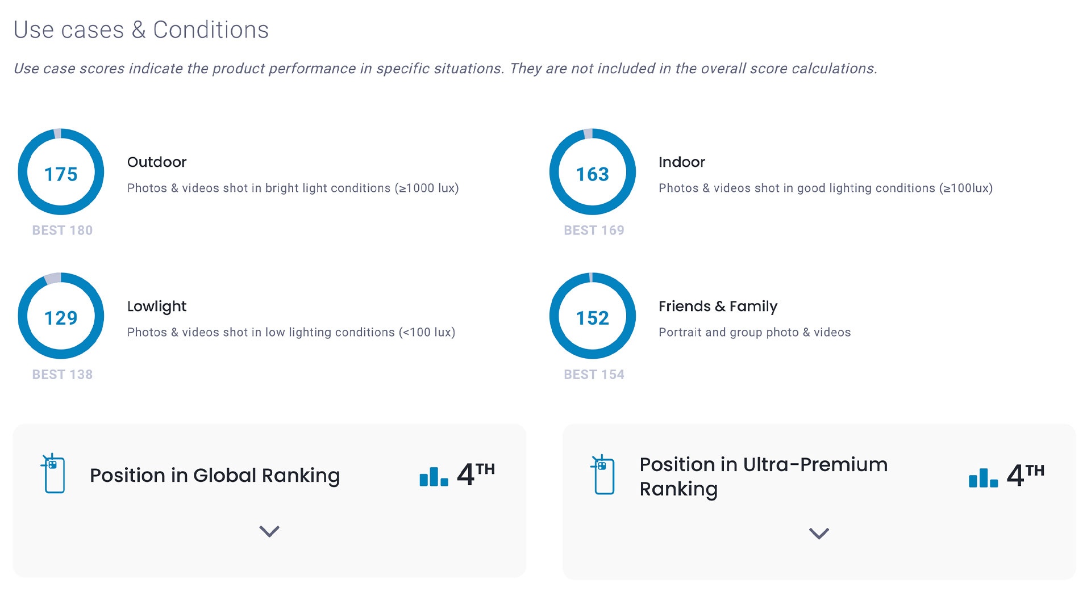Viewport: 1091px width, 613px height.
Task: Click the Indoor score ring showing 163
Action: coord(593,172)
